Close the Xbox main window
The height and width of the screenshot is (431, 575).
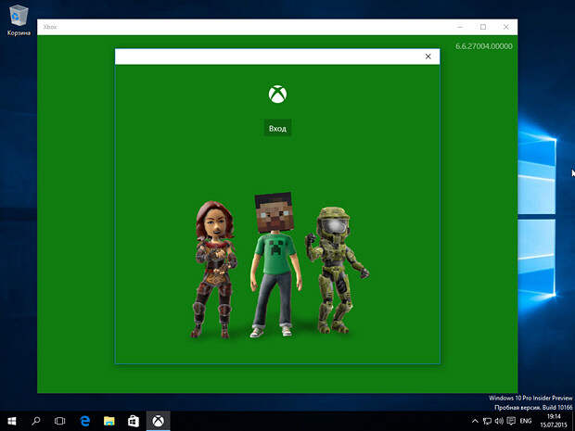(506, 27)
